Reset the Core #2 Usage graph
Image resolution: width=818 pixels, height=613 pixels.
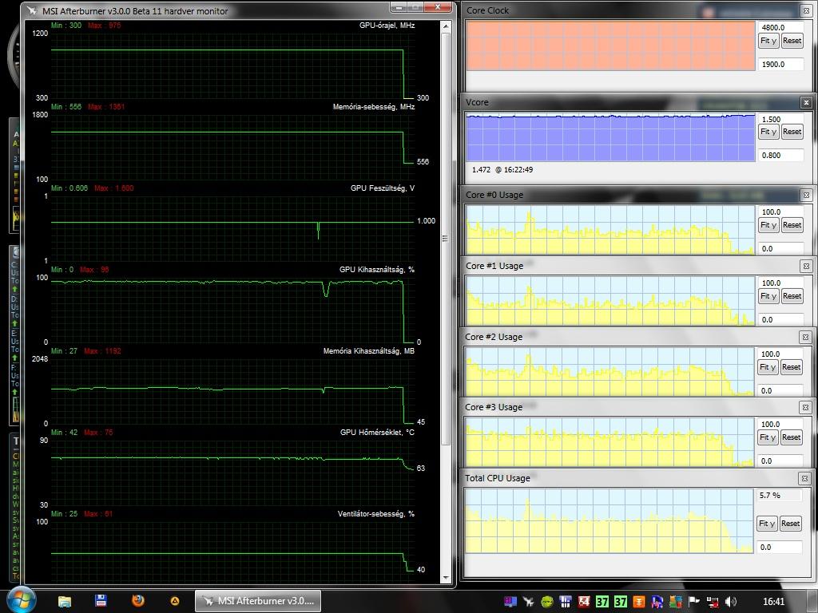(792, 367)
